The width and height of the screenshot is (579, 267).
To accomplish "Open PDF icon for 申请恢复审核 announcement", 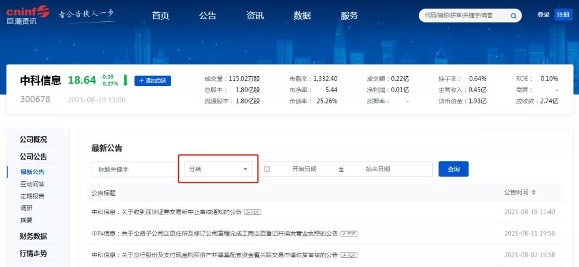I will pyautogui.click(x=349, y=255).
